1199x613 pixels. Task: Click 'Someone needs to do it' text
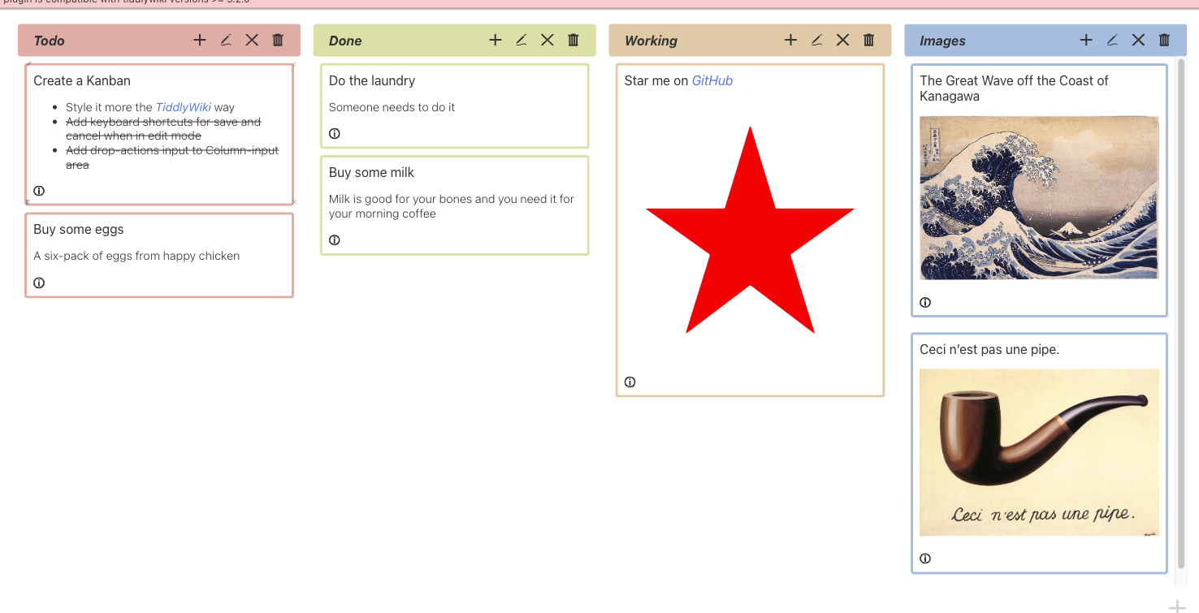(x=392, y=107)
